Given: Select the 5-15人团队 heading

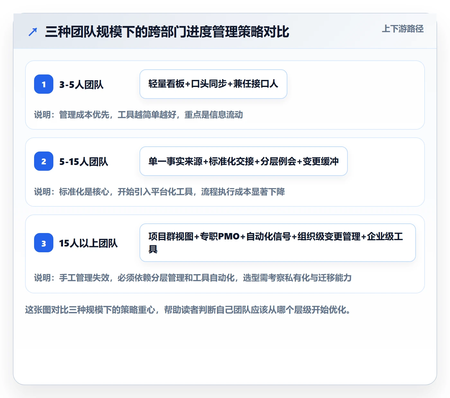Looking at the screenshot, I should 84,161.
